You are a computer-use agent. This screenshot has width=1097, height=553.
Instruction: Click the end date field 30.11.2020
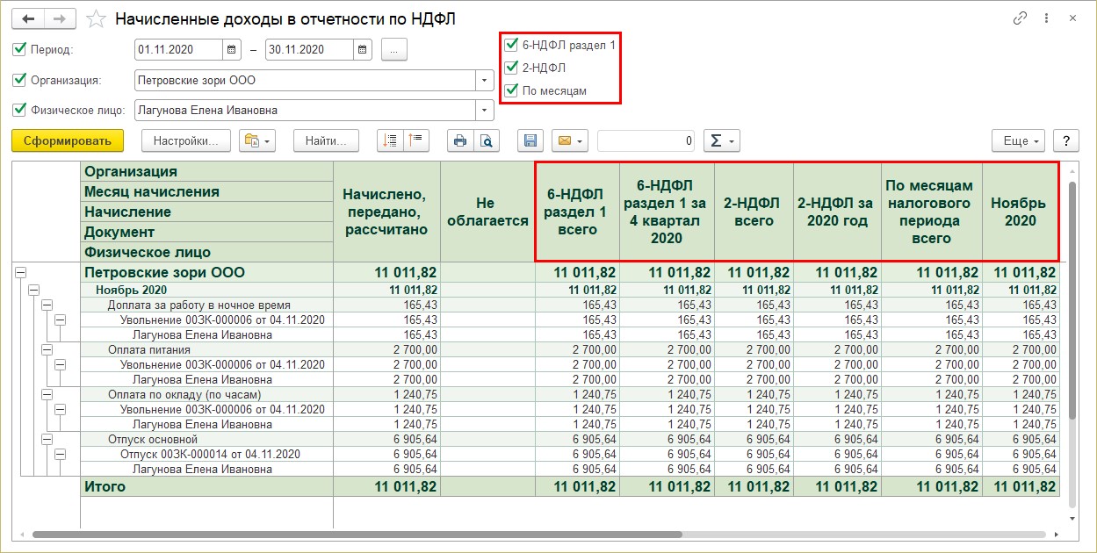coord(309,50)
